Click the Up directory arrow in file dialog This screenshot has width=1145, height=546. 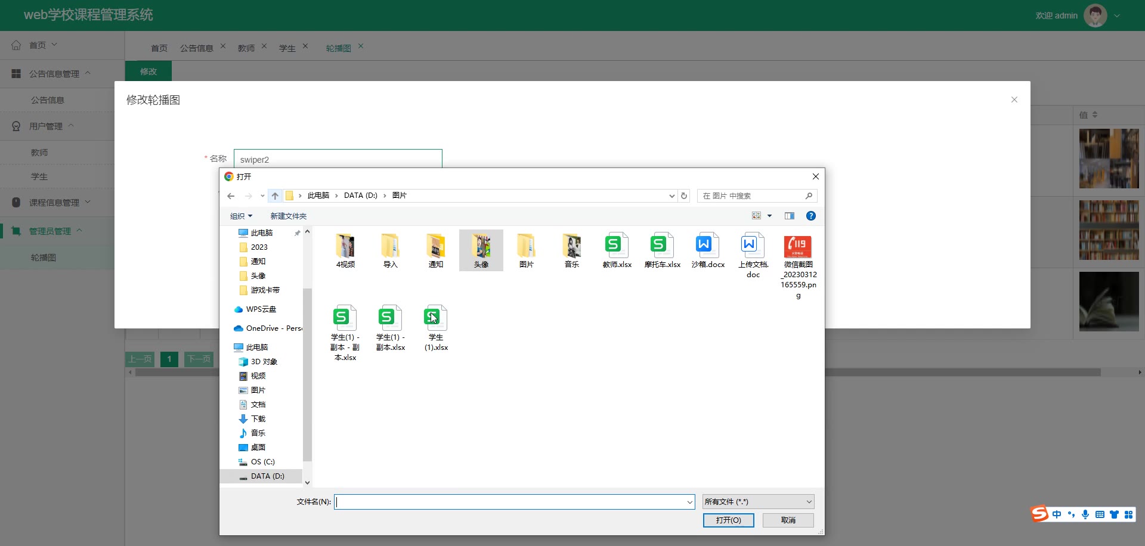275,196
